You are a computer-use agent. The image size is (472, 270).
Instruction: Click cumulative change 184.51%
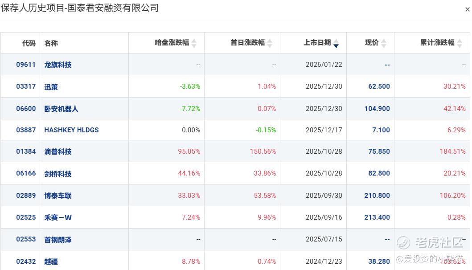coord(453,151)
